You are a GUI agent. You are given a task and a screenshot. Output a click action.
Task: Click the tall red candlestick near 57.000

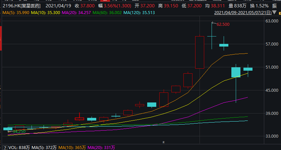pos(200,52)
